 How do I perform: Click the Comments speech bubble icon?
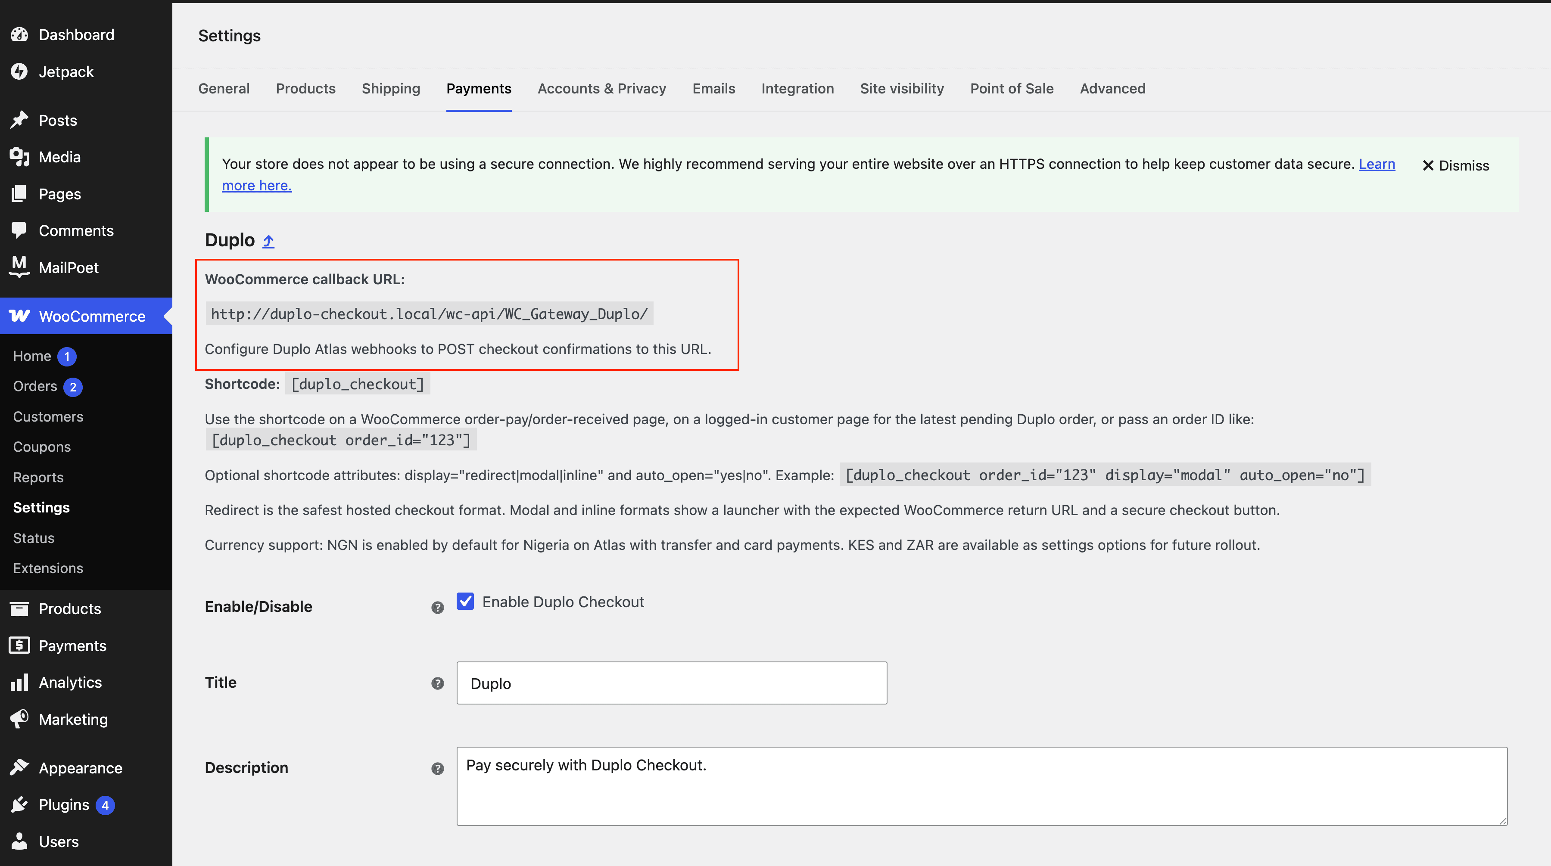(x=19, y=230)
